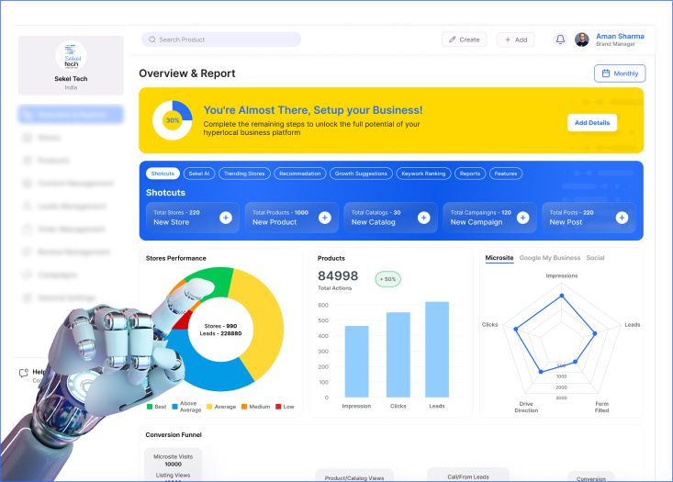The height and width of the screenshot is (482, 673).
Task: Switch to Google My Business tab
Action: coord(549,258)
